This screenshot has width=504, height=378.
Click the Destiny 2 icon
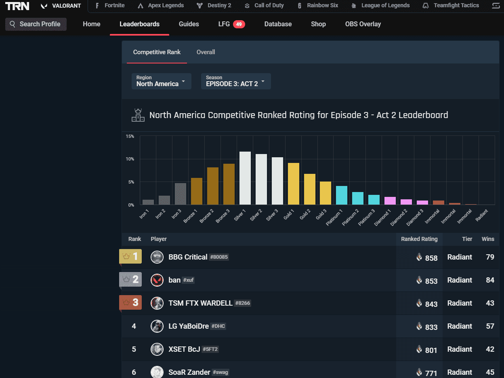tap(199, 6)
